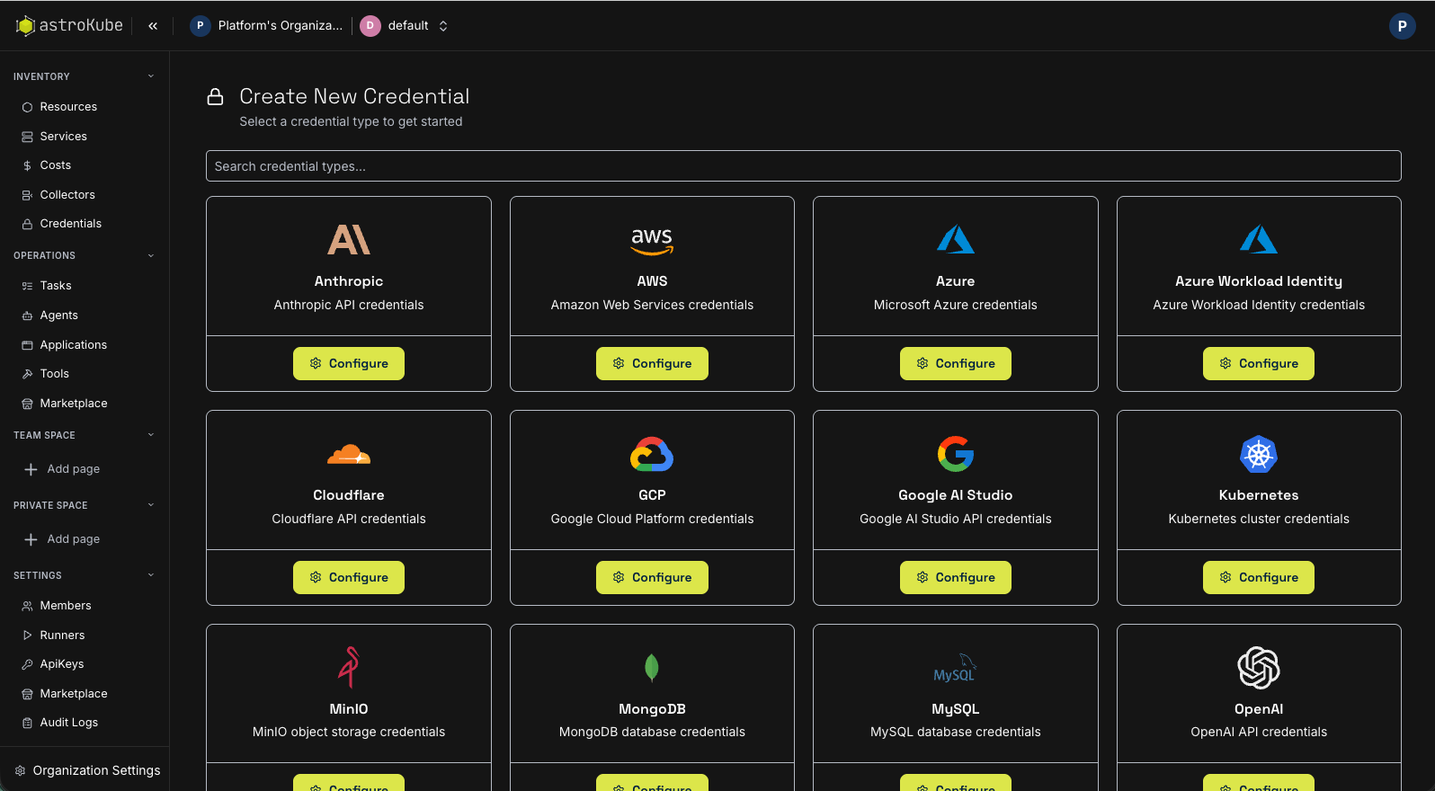Open the default project switcher dropdown
1435x791 pixels.
point(405,26)
